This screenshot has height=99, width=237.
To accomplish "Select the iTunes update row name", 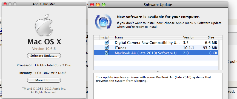I will tap(121, 48).
